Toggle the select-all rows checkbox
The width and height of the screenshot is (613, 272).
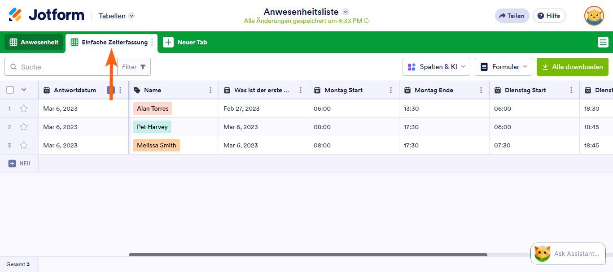10,90
